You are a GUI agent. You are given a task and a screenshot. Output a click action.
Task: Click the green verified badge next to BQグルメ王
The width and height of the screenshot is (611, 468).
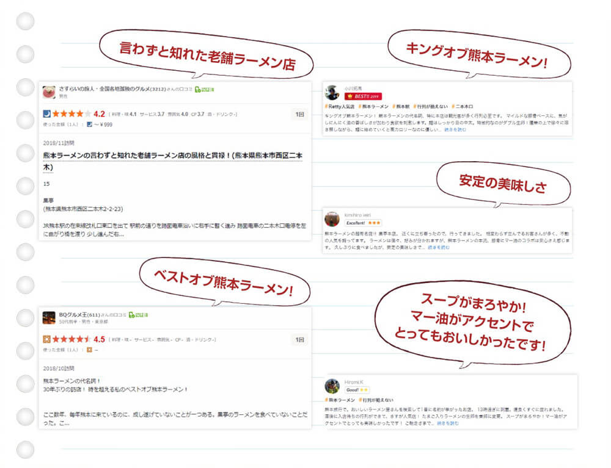point(138,315)
